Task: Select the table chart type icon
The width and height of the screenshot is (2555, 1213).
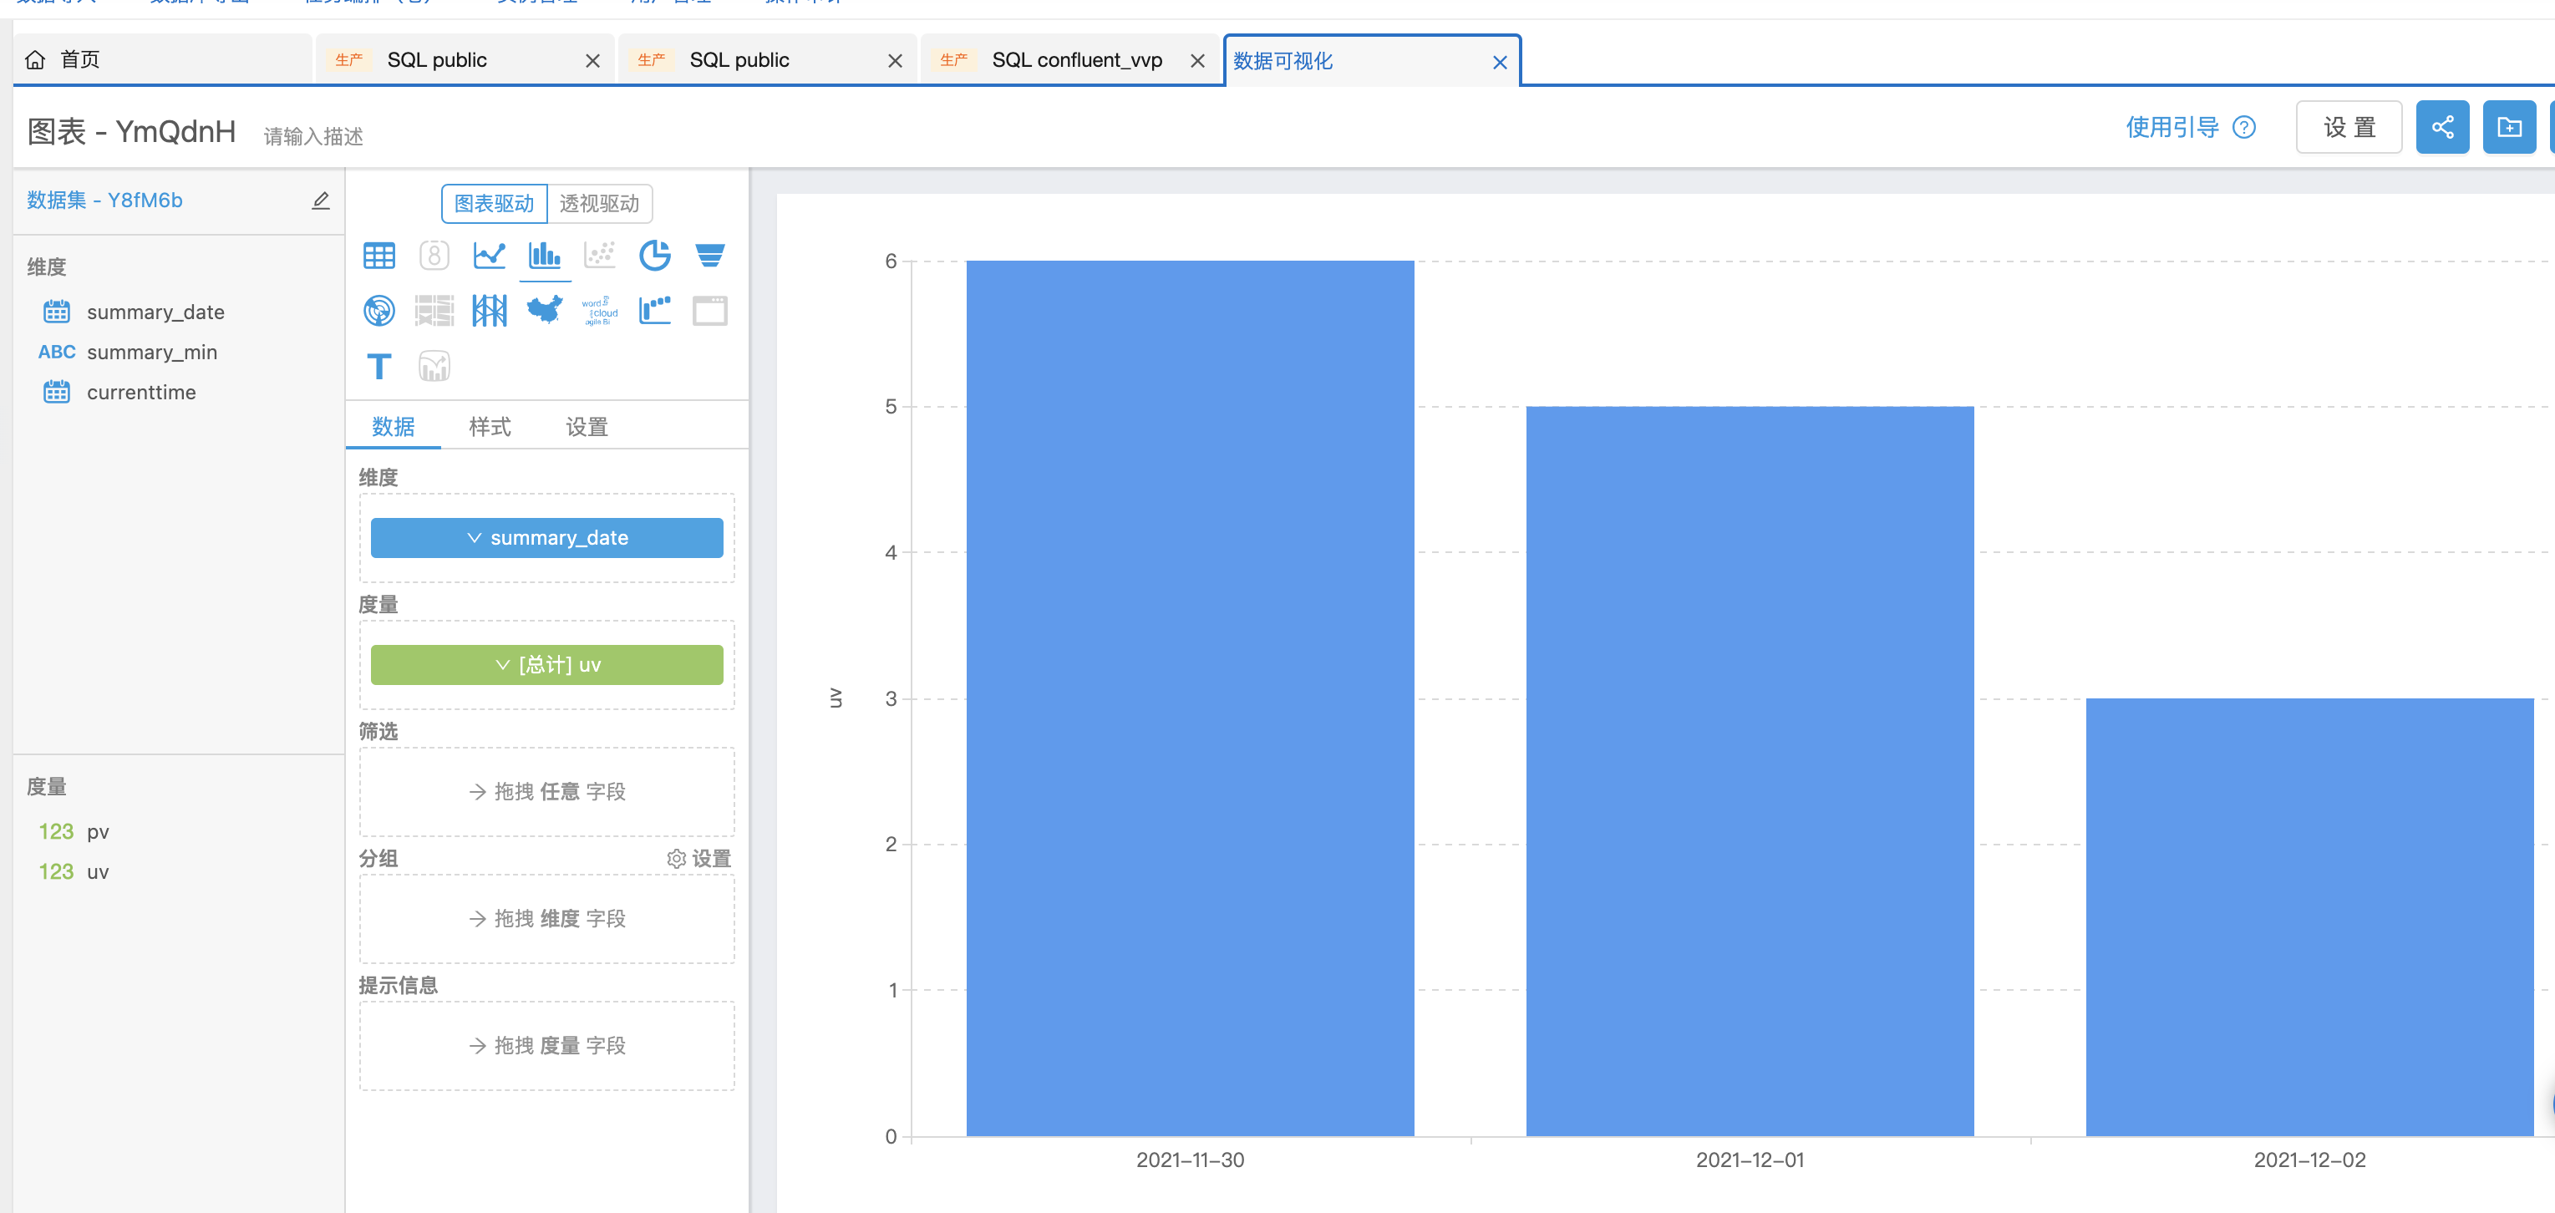Action: click(x=378, y=256)
